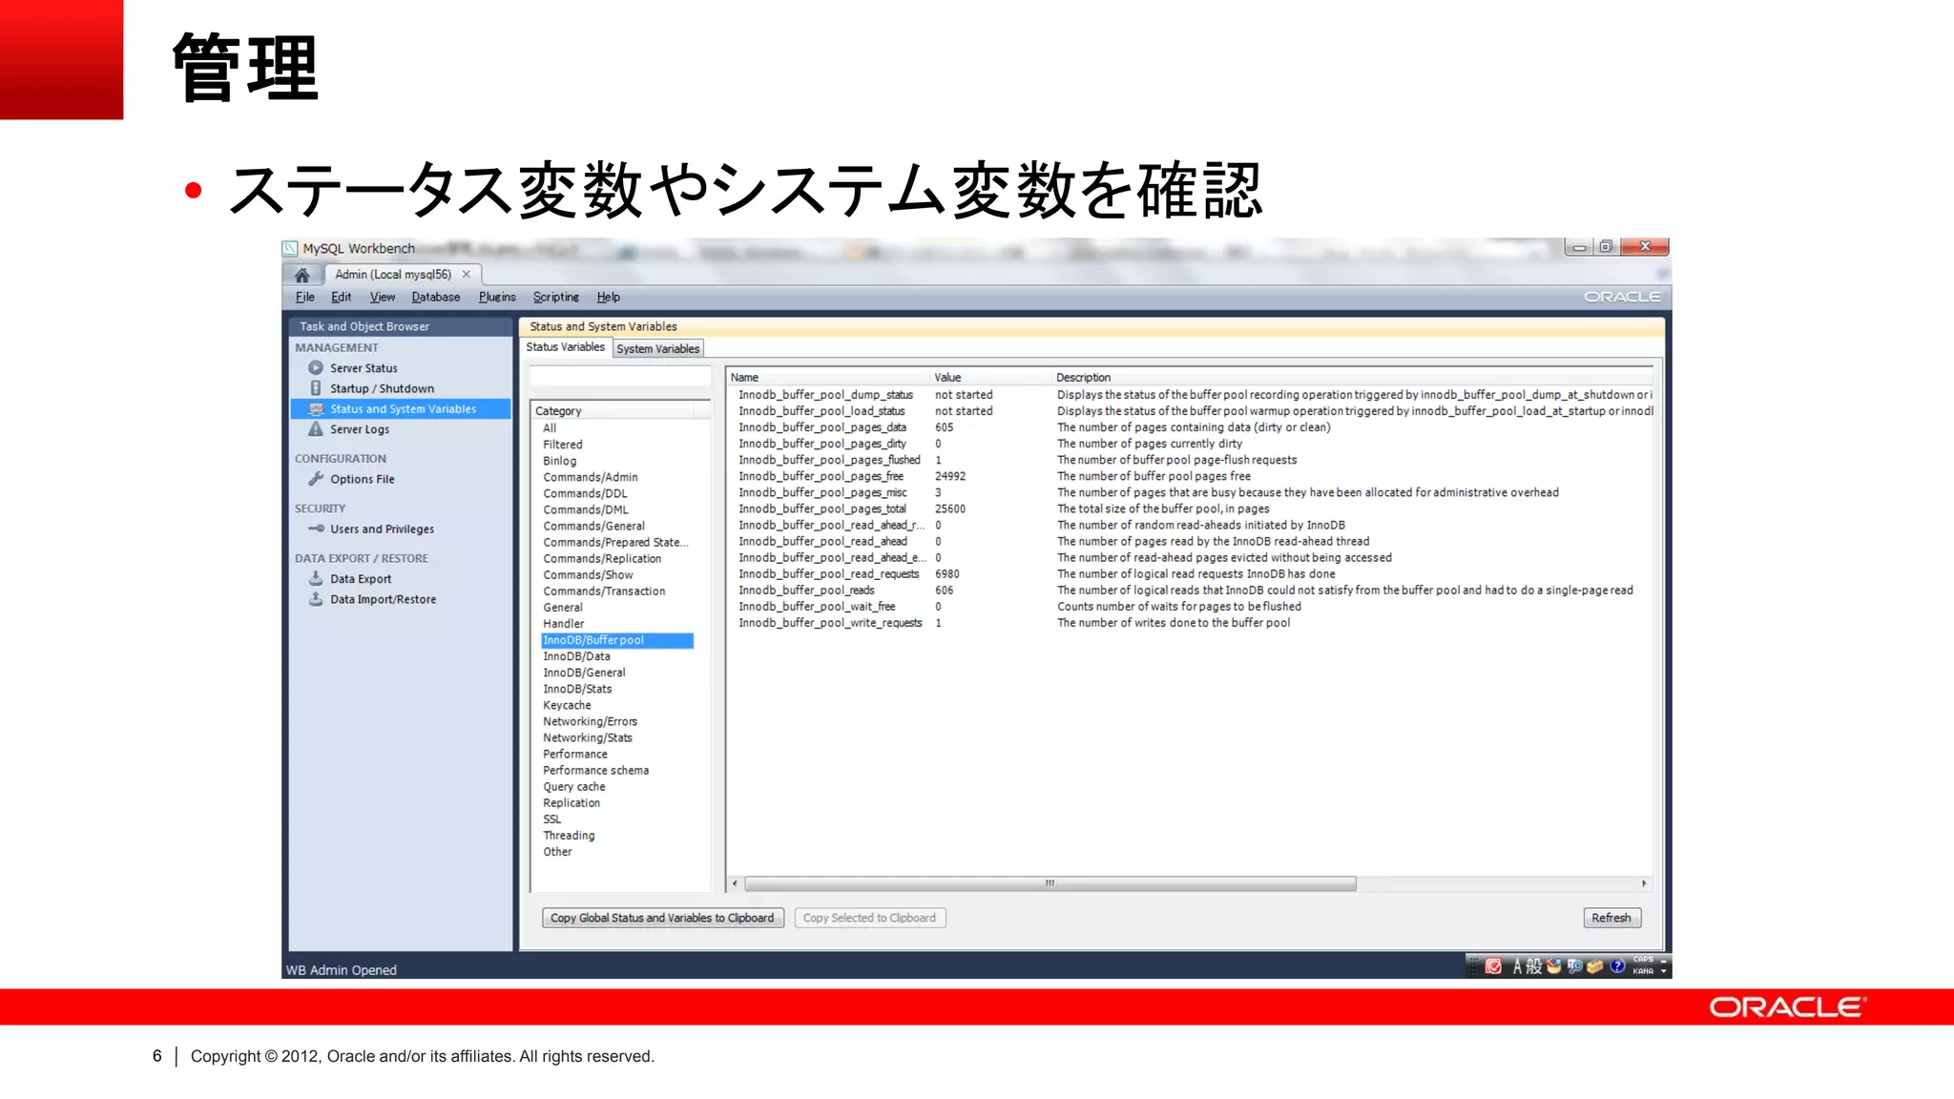Click the Data Import/Restore icon

[316, 599]
